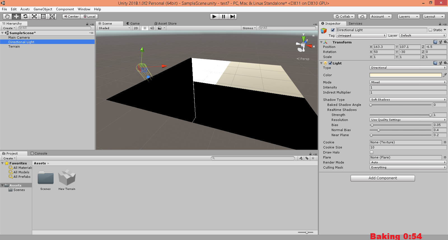Click the Pause button
Image resolution: width=448 pixels, height=240 pixels.
coord(223,17)
